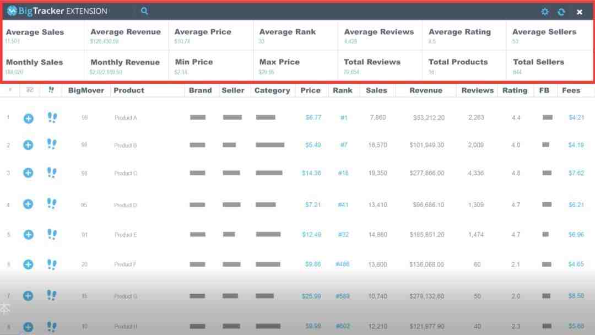Open Product A price link $6.77
The image size is (595, 335).
313,117
